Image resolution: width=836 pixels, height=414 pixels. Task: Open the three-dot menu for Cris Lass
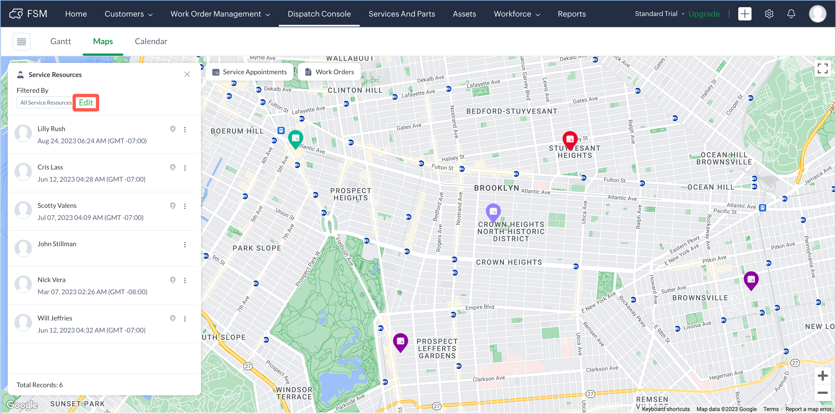185,168
